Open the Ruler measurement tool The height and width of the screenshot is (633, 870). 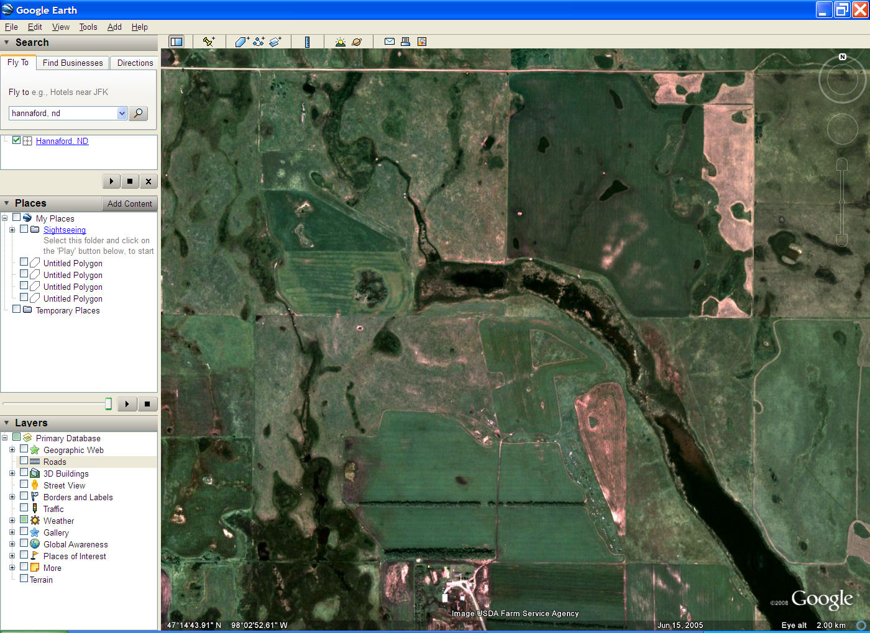click(307, 42)
